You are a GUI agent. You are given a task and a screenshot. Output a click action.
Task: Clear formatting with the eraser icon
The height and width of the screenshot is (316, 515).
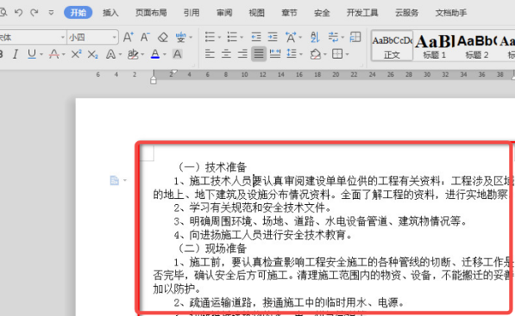[163, 37]
